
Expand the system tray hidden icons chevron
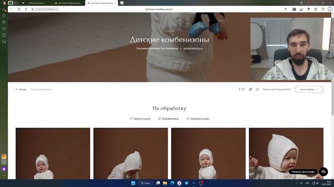click(x=296, y=183)
